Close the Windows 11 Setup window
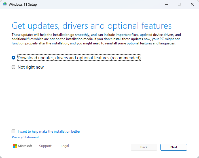Image resolution: width=199 pixels, height=158 pixels. pyautogui.click(x=192, y=5)
